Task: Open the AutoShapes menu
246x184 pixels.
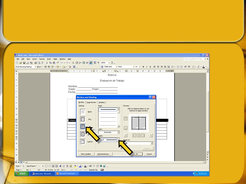Action: pos(31,166)
